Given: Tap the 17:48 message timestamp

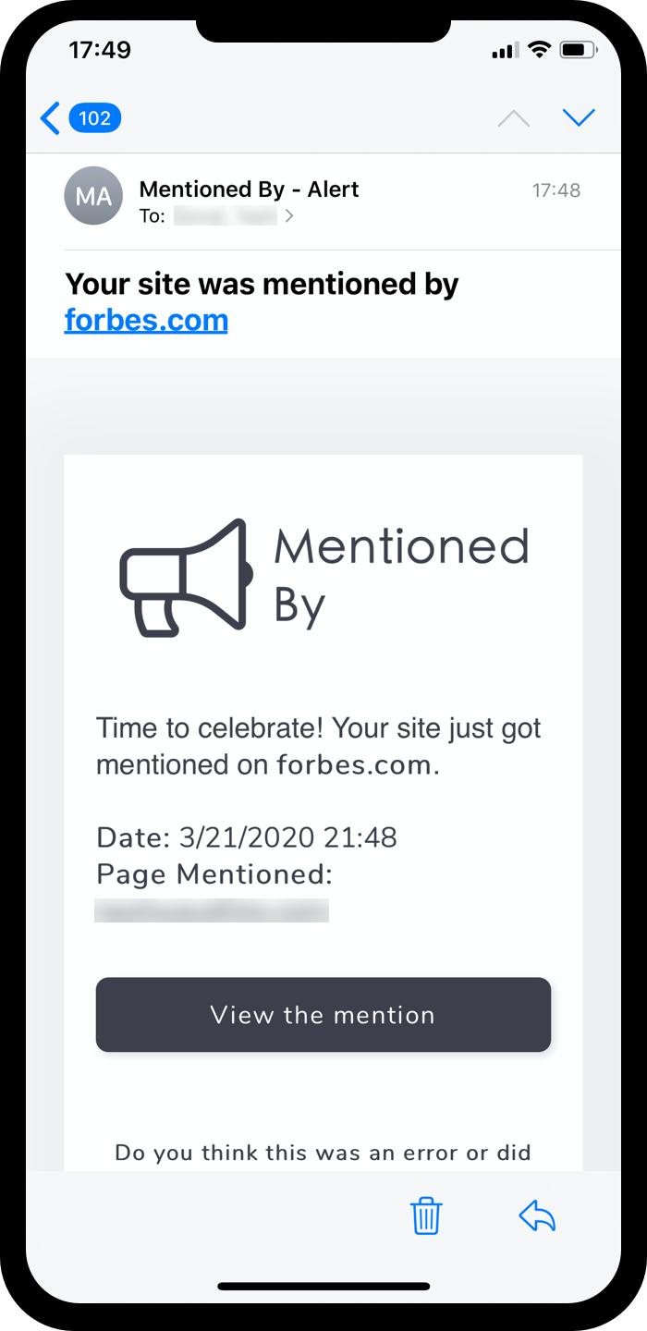Looking at the screenshot, I should click(556, 190).
